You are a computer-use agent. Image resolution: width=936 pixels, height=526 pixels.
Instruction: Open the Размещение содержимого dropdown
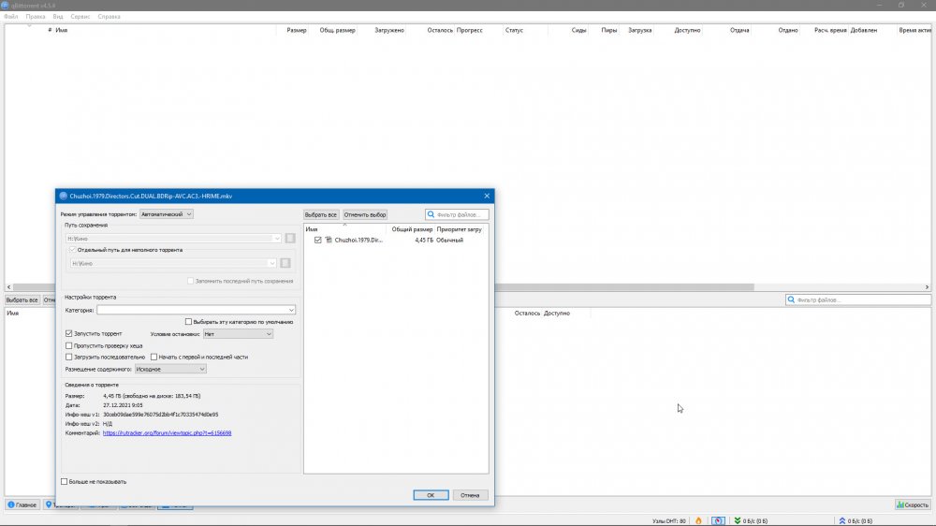pos(170,369)
